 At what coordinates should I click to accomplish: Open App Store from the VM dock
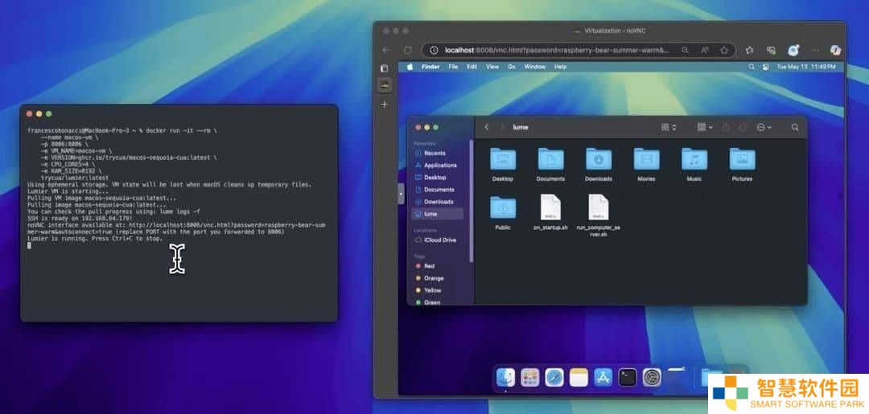[603, 378]
